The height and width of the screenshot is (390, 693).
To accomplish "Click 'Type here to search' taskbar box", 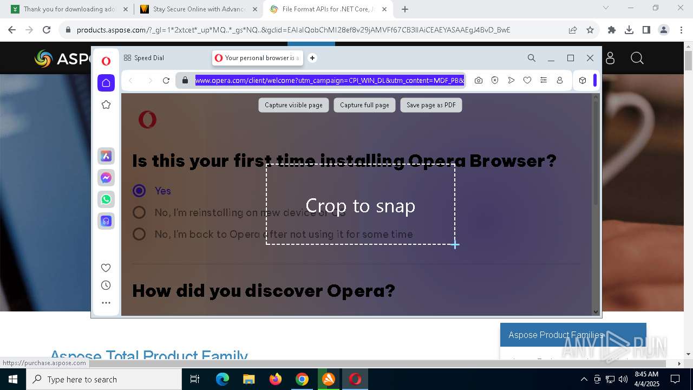I will (x=104, y=379).
